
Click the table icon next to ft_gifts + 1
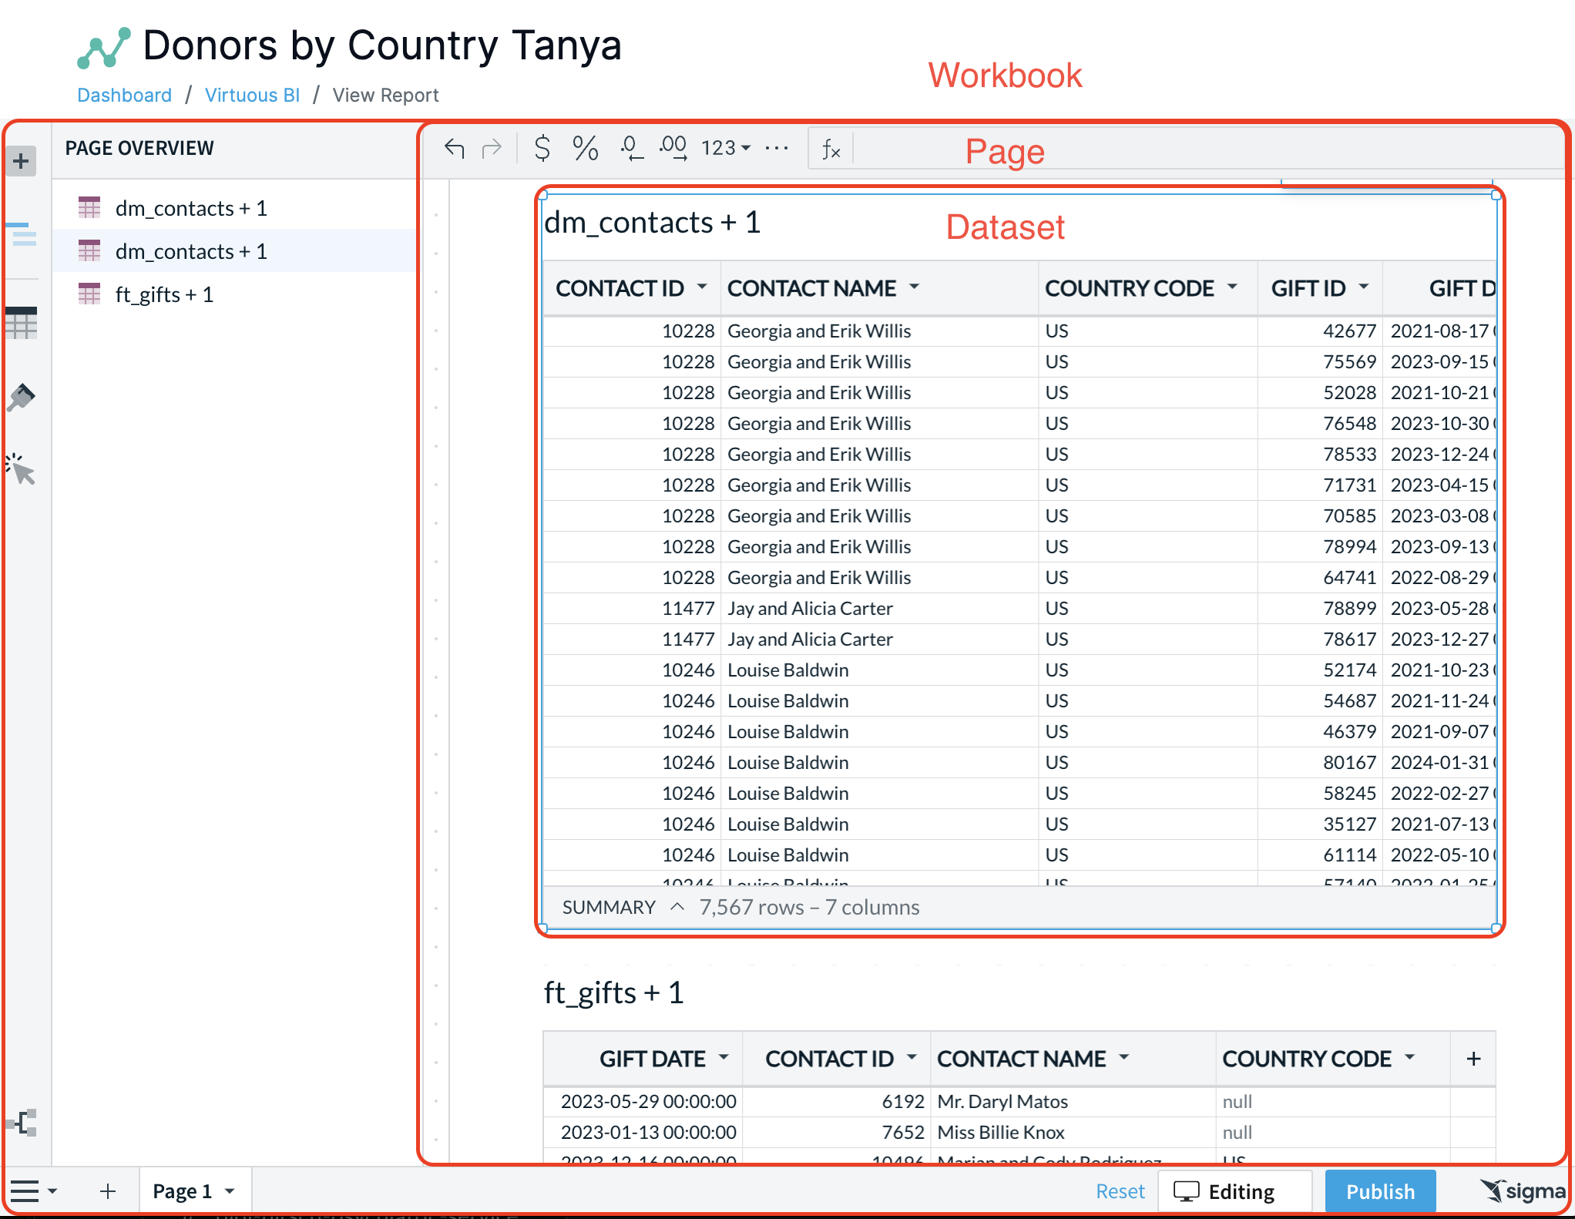coord(89,294)
